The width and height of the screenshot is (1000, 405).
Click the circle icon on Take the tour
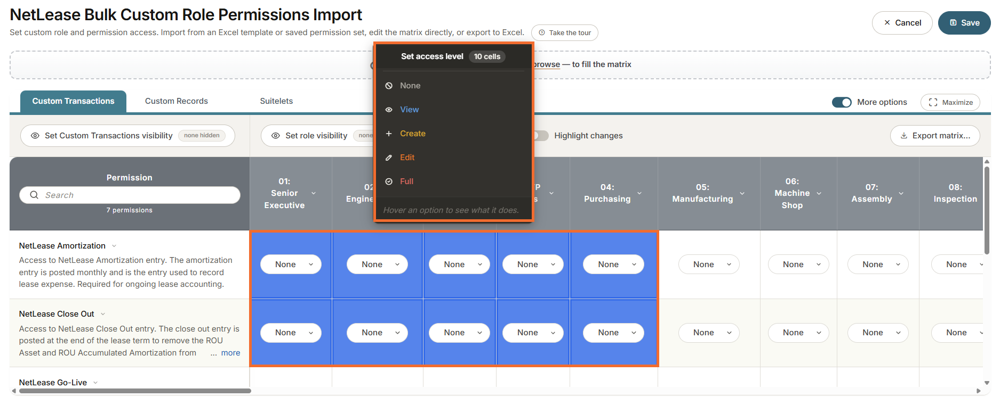click(542, 32)
